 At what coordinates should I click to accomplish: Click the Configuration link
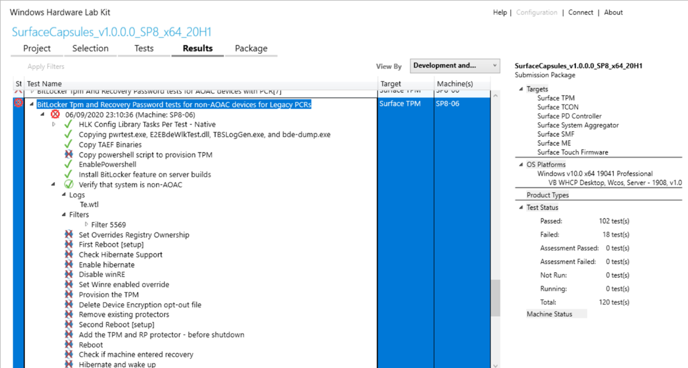click(537, 13)
